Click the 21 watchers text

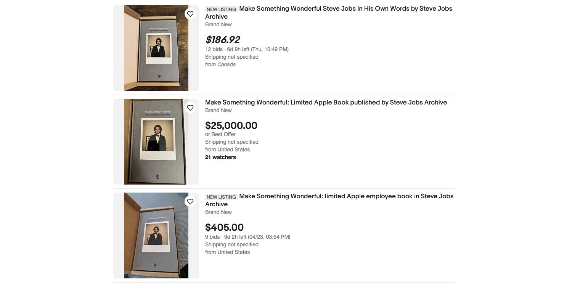click(220, 157)
